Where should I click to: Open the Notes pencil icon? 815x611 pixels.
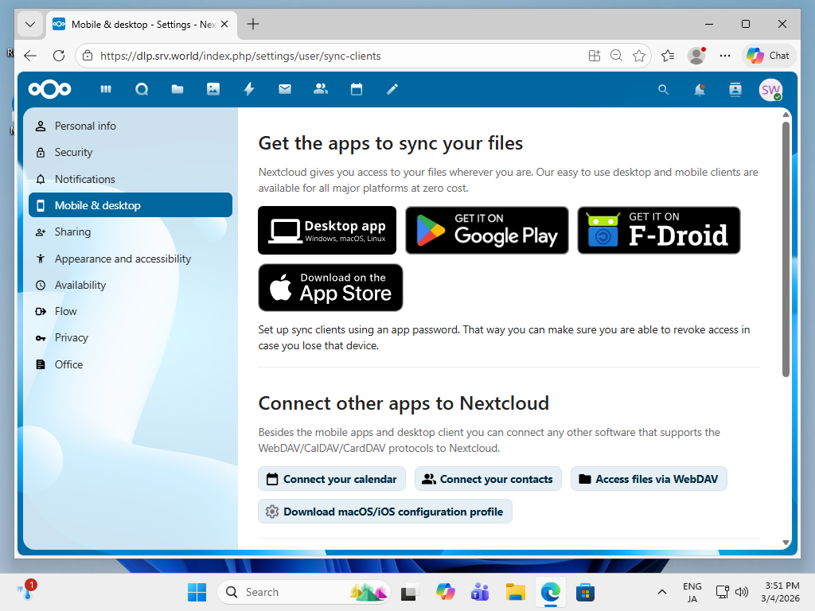click(x=392, y=89)
